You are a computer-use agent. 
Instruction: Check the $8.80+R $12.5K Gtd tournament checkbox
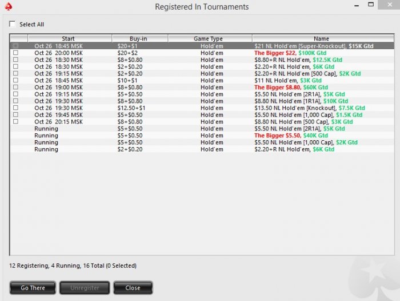point(15,60)
